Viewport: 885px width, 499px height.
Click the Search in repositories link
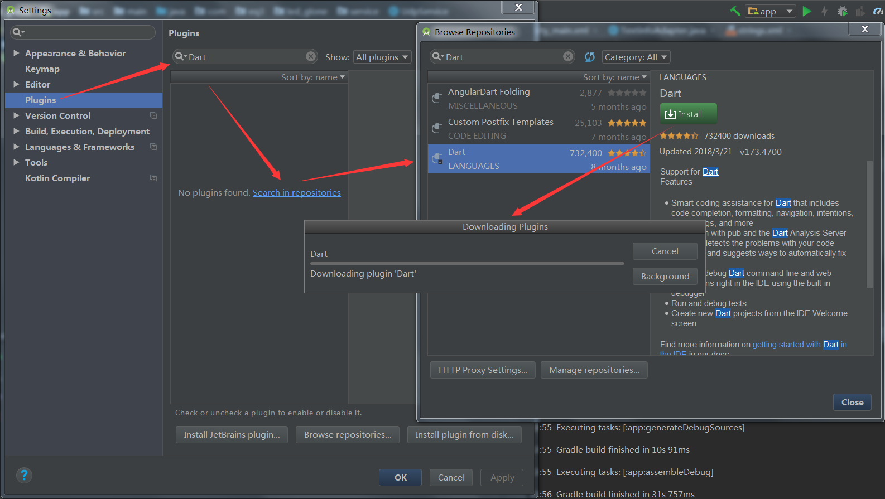pyautogui.click(x=296, y=192)
